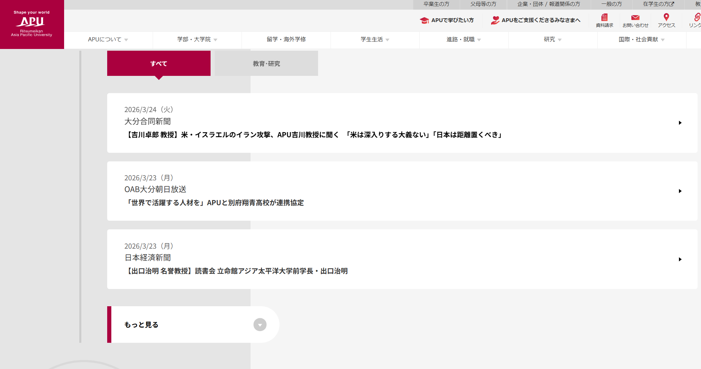Expand the 進路・就職 menu
The image size is (701, 369).
[464, 40]
